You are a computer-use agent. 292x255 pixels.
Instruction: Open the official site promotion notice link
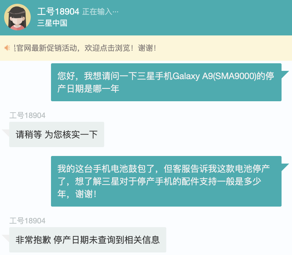pyautogui.click(x=85, y=48)
